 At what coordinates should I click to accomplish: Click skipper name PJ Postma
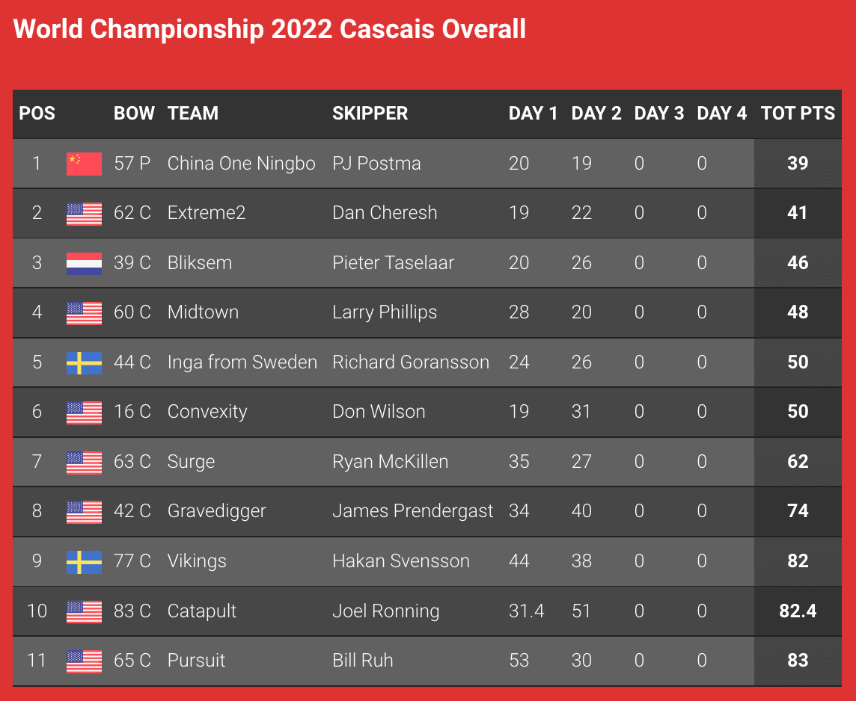376,164
